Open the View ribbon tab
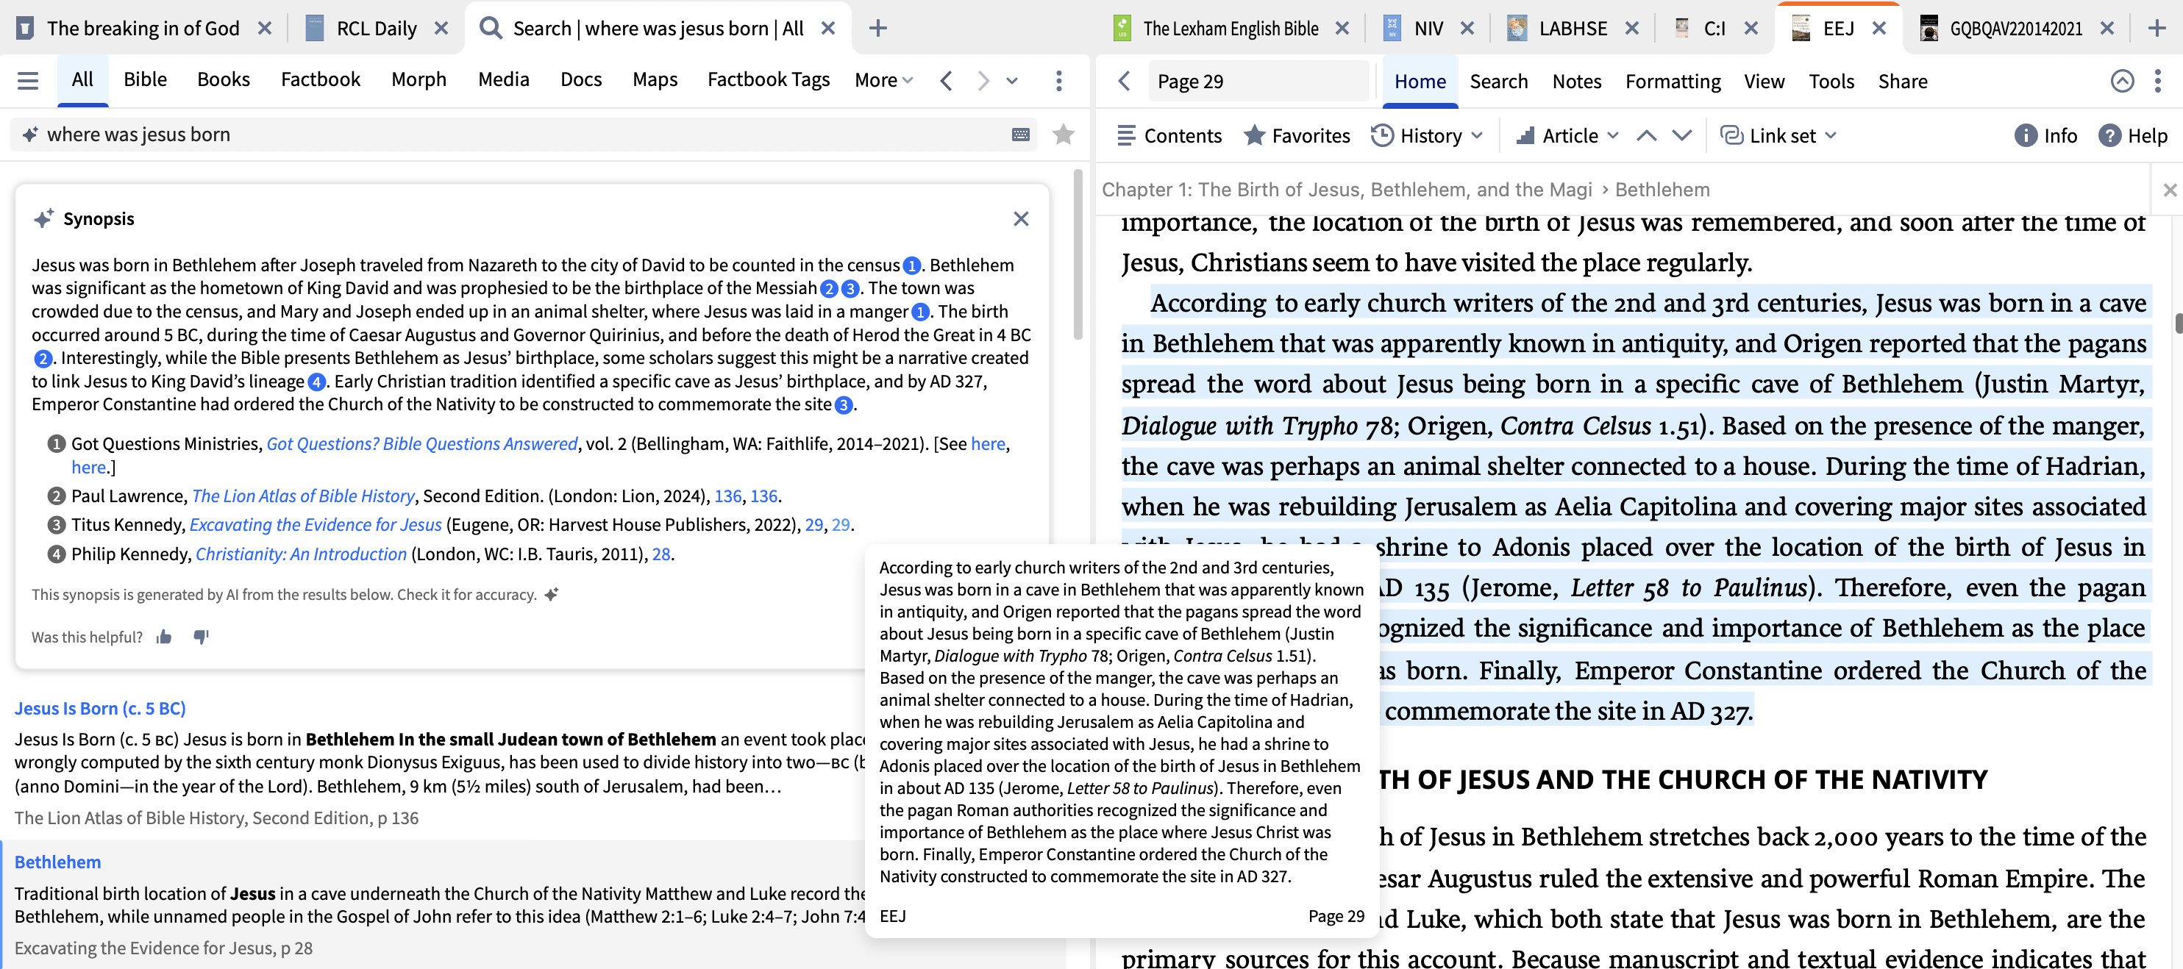The width and height of the screenshot is (2183, 969). [1764, 82]
